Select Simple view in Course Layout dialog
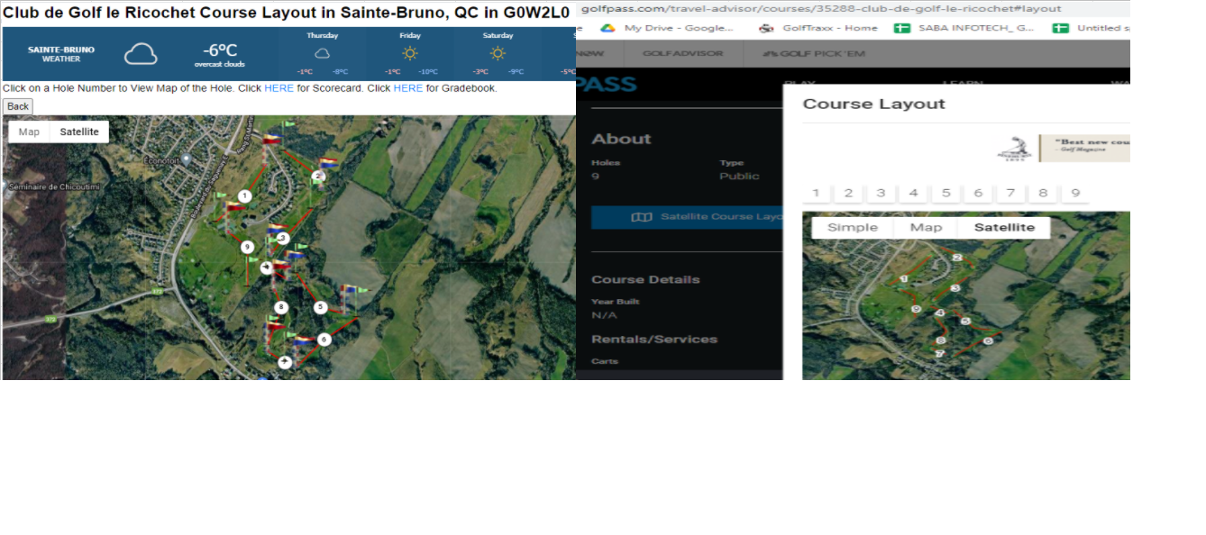The height and width of the screenshot is (535, 1206). (x=853, y=227)
